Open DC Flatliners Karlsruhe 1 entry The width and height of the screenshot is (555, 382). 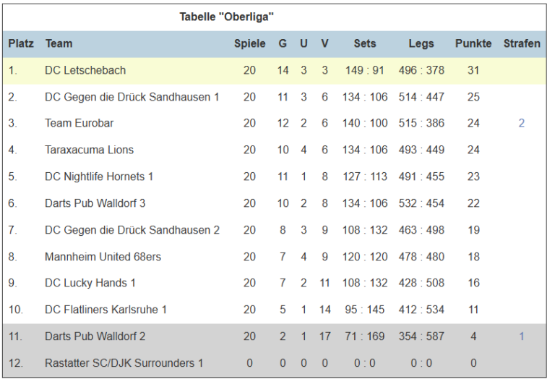point(106,310)
